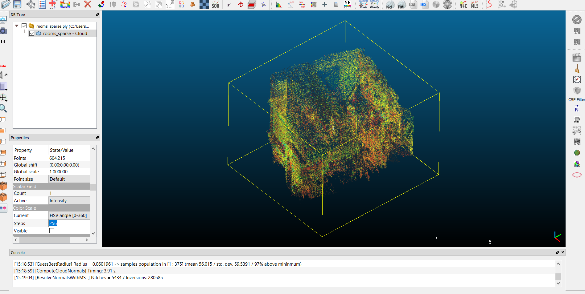Click the M3C2 plugin icon
This screenshot has width=585, height=294.
click(577, 131)
